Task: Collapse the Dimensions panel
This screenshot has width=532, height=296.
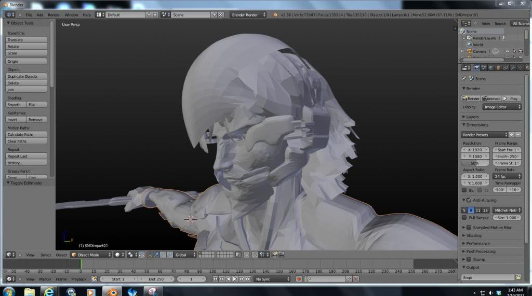Action: point(477,125)
